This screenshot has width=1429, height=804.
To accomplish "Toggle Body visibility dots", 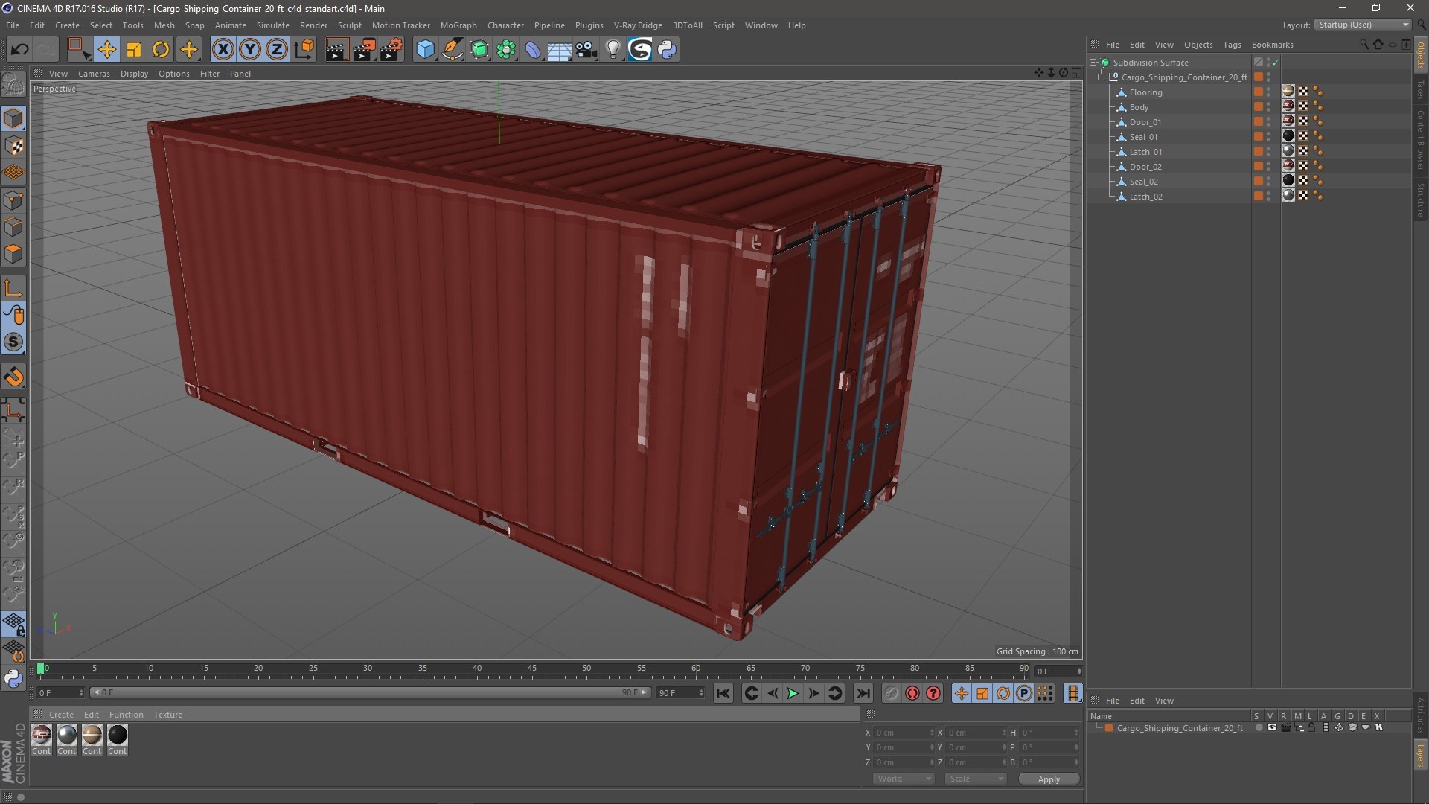I will tap(1269, 107).
